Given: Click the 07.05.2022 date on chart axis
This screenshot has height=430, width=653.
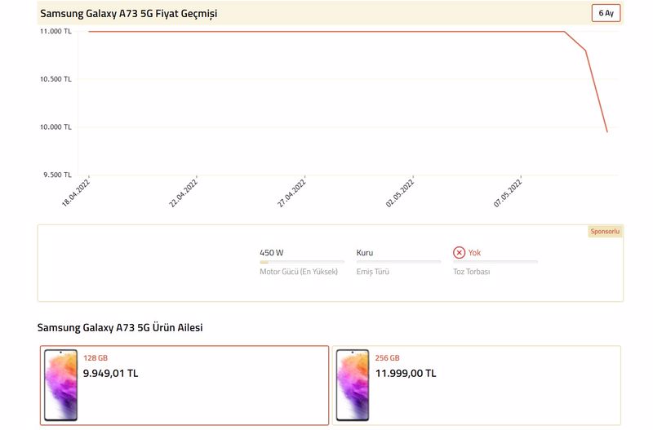Looking at the screenshot, I should point(508,193).
